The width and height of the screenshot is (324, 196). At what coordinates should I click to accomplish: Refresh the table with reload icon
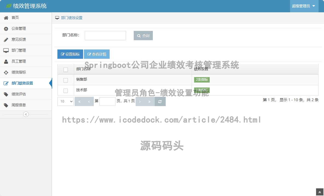160,101
